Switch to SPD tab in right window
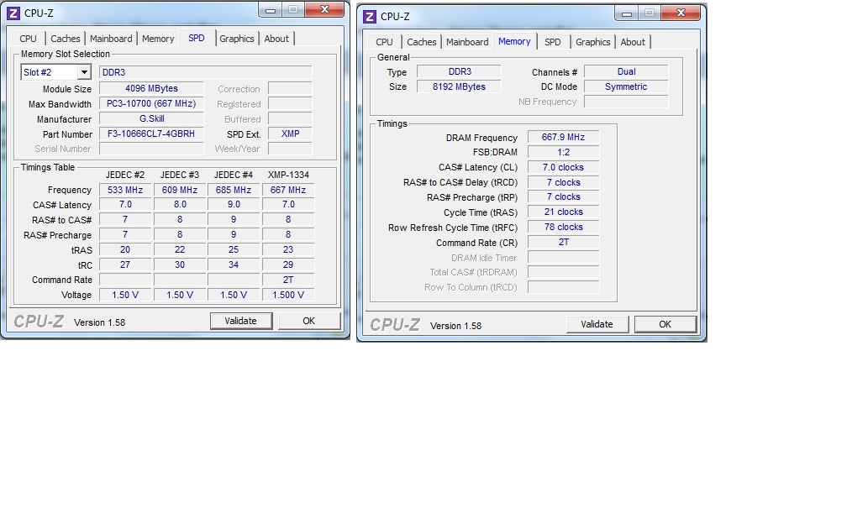 (553, 42)
